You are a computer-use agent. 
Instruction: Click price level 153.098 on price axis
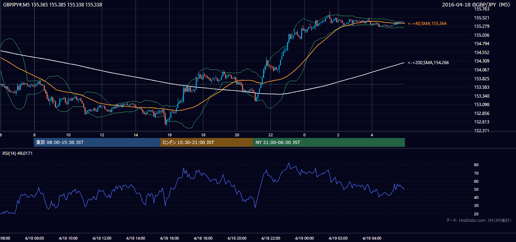tap(482, 105)
